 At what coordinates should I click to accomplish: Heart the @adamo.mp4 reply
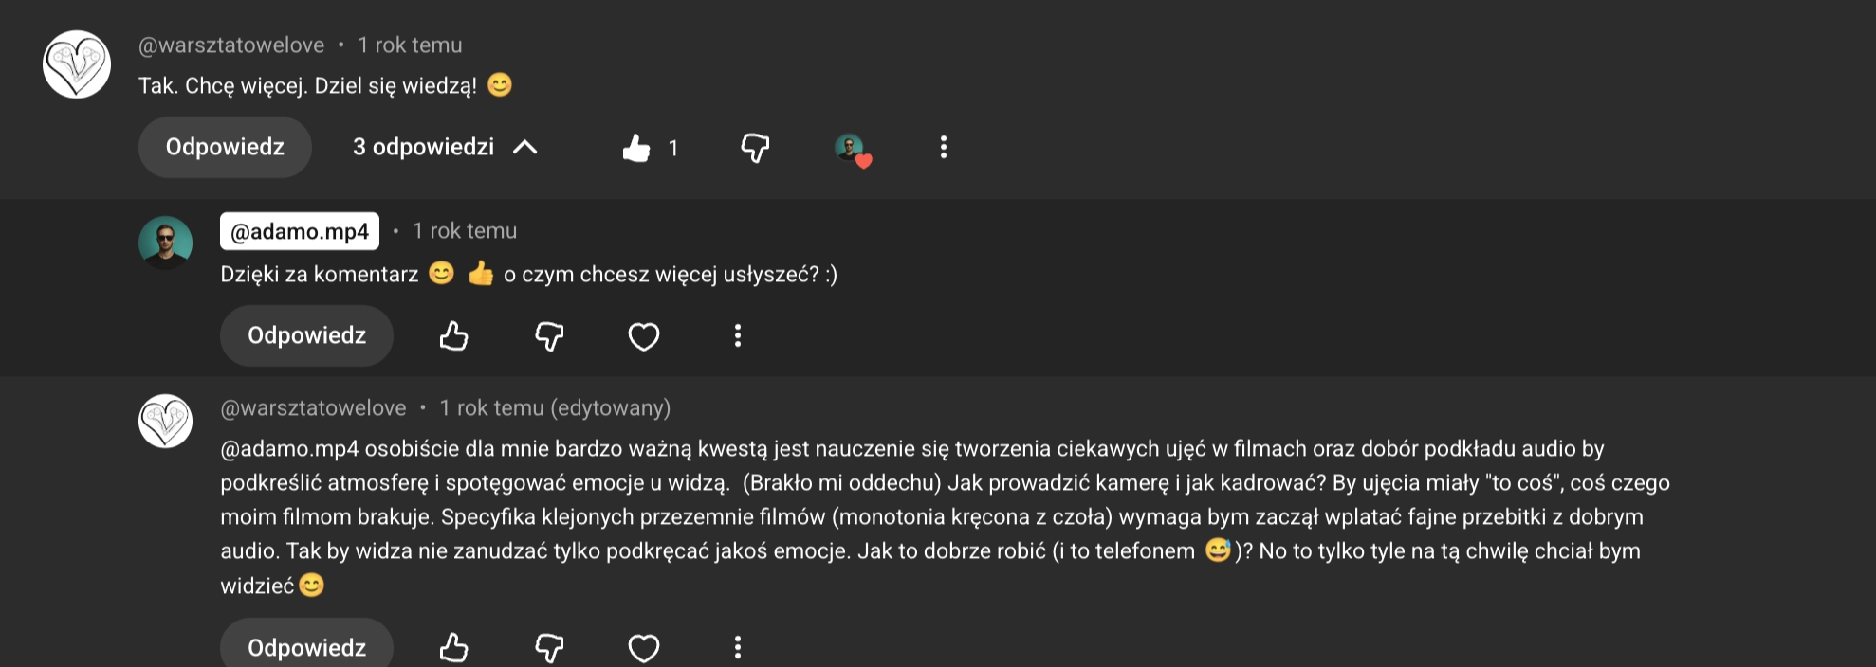pyautogui.click(x=643, y=336)
